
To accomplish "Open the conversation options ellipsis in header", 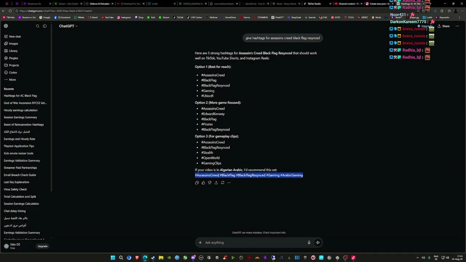I will pos(457,26).
